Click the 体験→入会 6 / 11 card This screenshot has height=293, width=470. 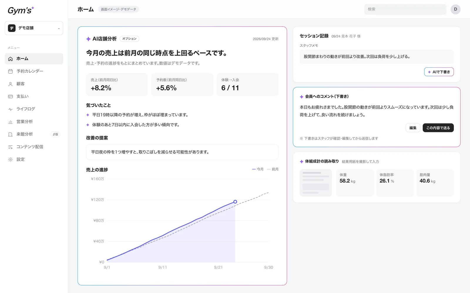(247, 84)
